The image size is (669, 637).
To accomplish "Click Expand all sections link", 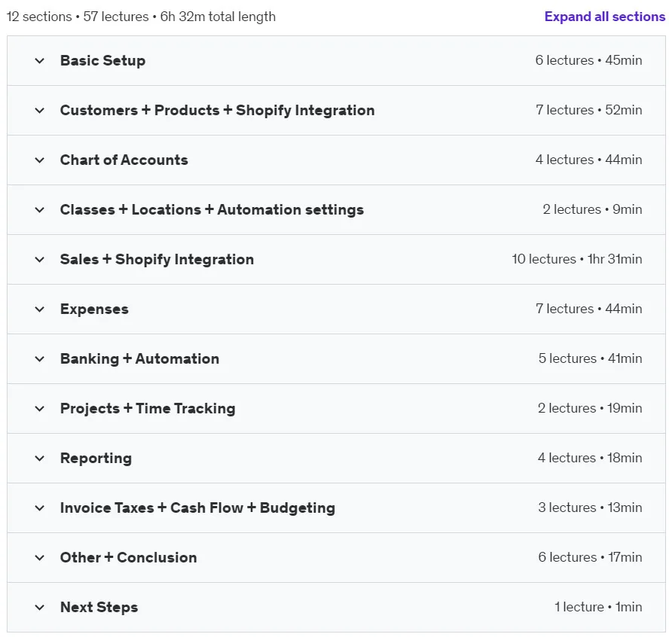I will 604,17.
